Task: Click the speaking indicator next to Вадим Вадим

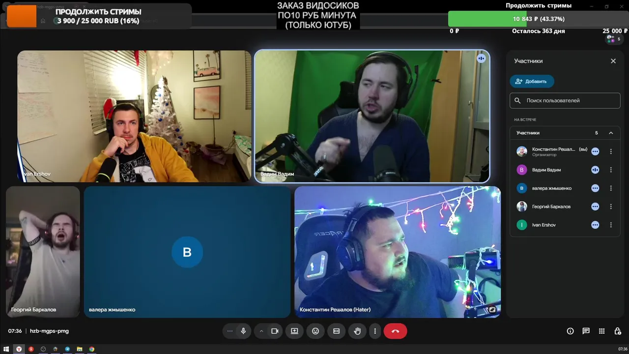Action: (595, 170)
